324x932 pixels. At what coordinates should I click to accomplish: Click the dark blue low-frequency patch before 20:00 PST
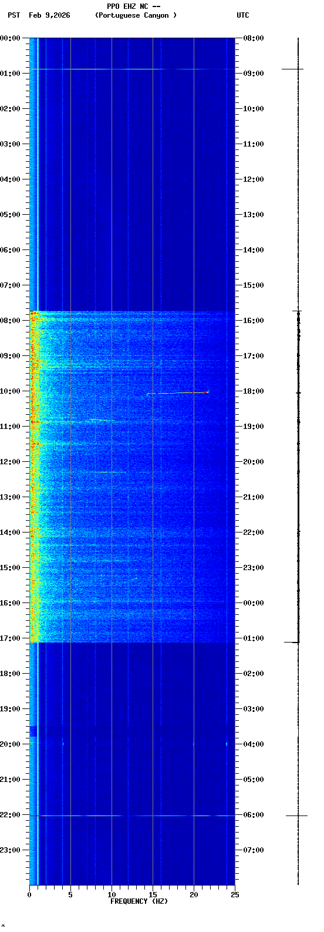(x=33, y=731)
